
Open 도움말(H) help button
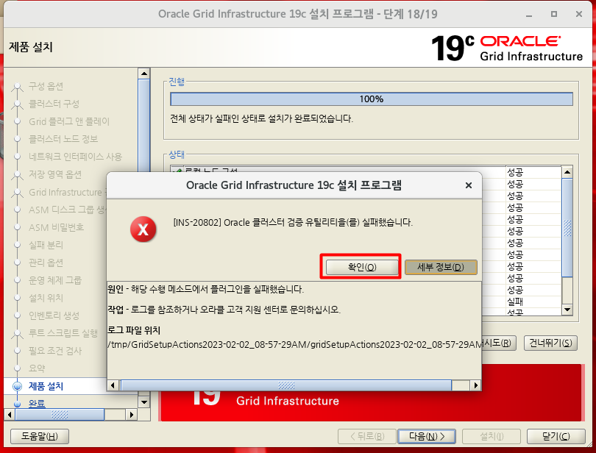40,436
